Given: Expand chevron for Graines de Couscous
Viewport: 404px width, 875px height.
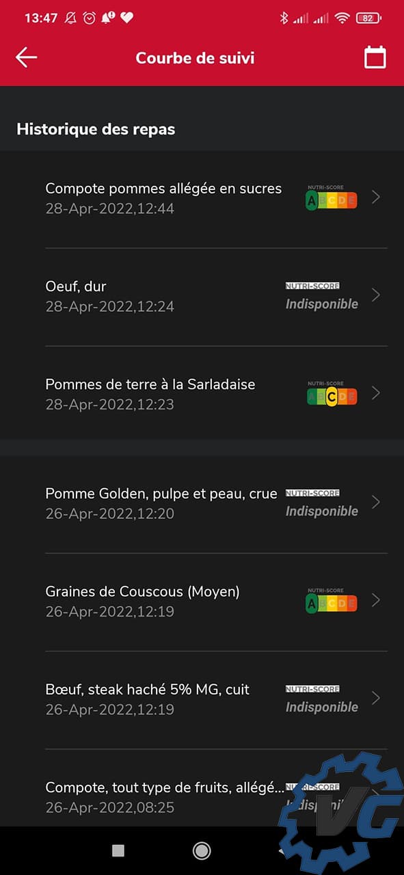Looking at the screenshot, I should (375, 600).
